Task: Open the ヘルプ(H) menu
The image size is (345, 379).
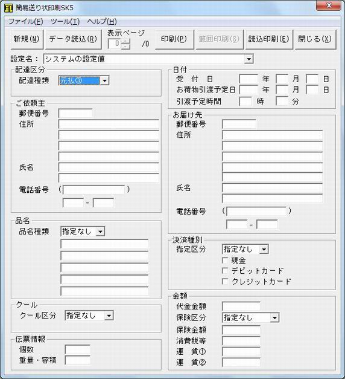Action: (102, 22)
